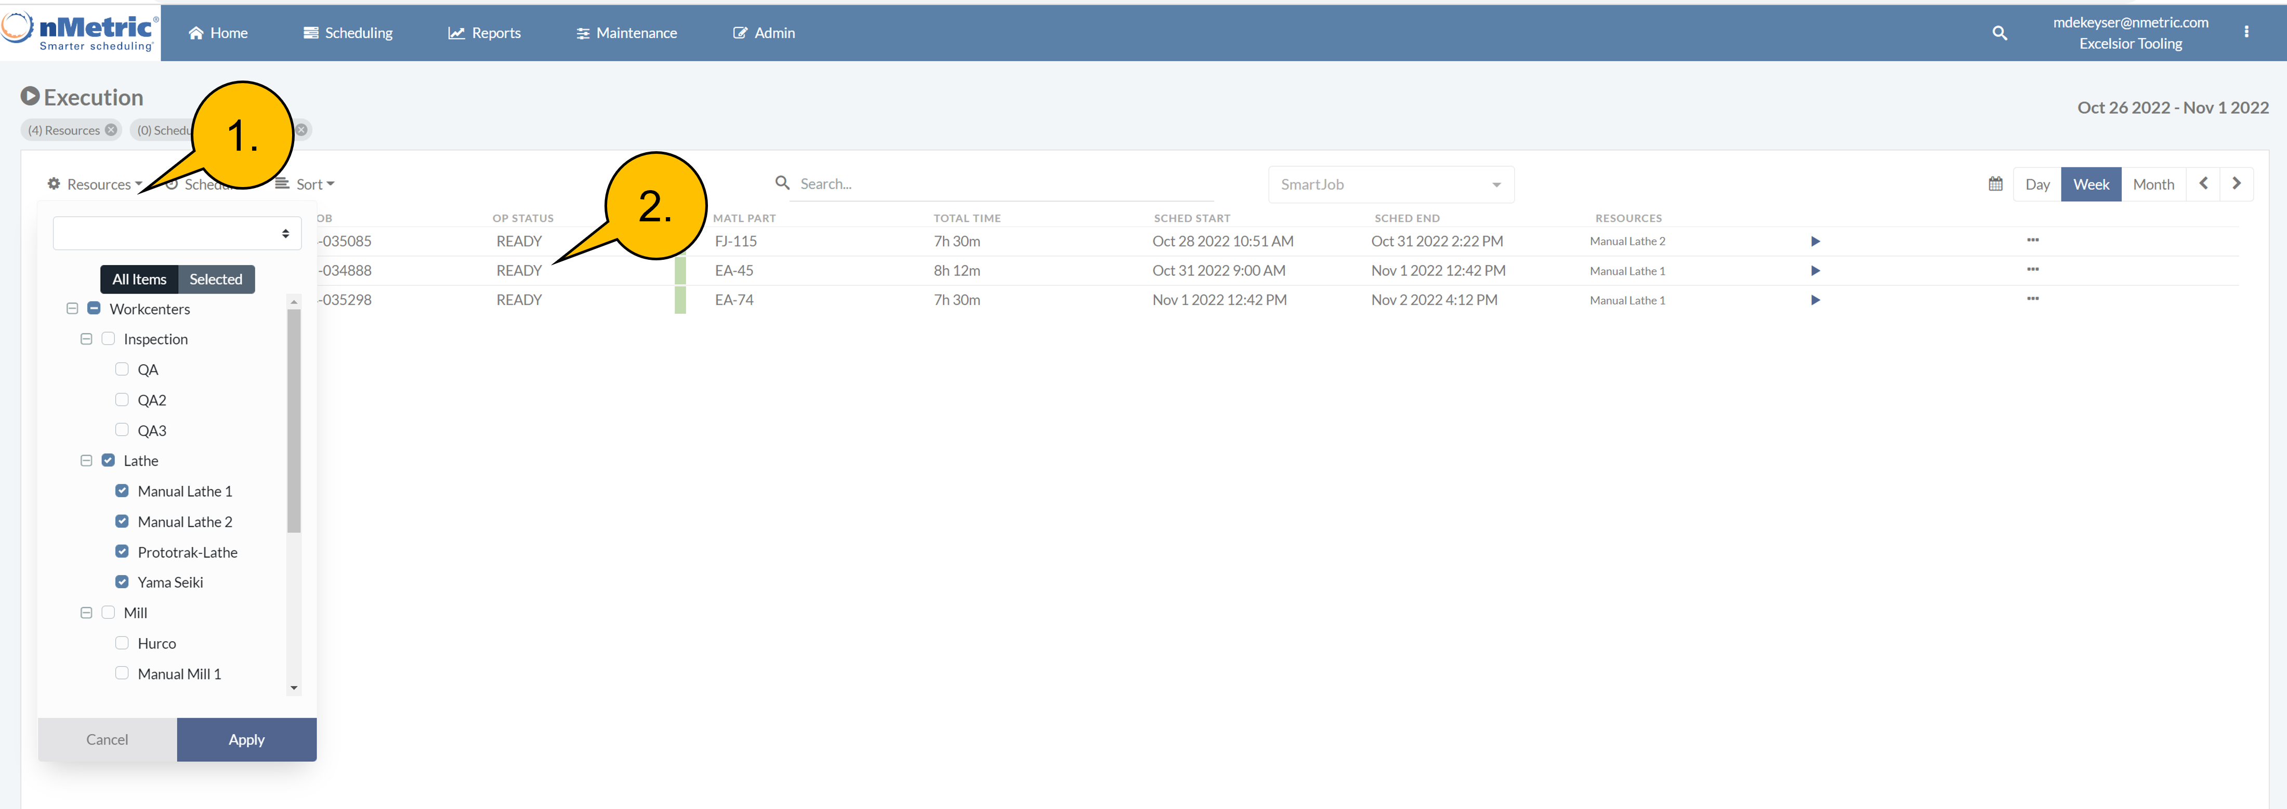Open ellipsis menu for FJ-115 row
This screenshot has height=809, width=2287.
click(x=2032, y=241)
